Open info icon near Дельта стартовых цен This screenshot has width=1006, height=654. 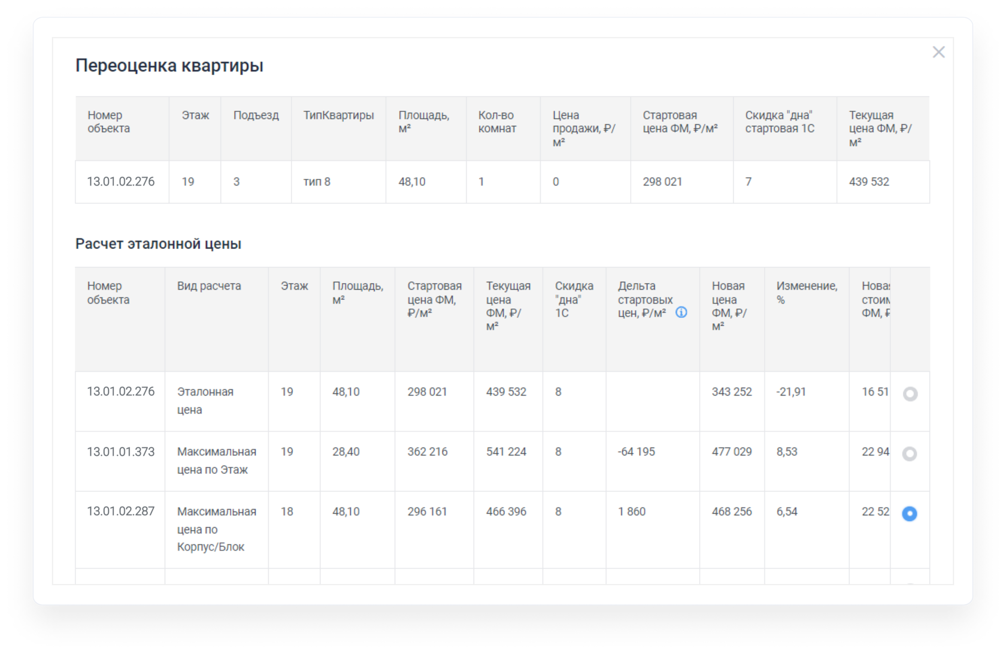tap(681, 312)
